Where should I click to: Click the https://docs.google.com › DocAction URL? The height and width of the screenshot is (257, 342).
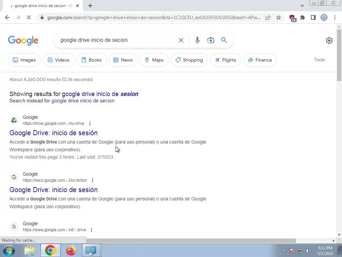55,180
